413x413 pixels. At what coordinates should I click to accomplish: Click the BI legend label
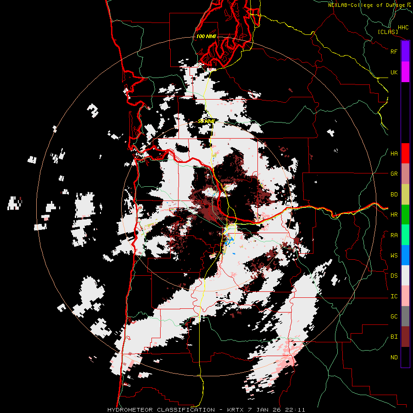[394, 337]
